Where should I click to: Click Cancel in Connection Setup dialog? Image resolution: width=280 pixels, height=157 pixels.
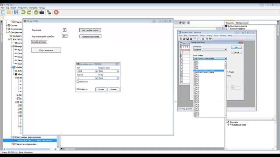(236, 52)
